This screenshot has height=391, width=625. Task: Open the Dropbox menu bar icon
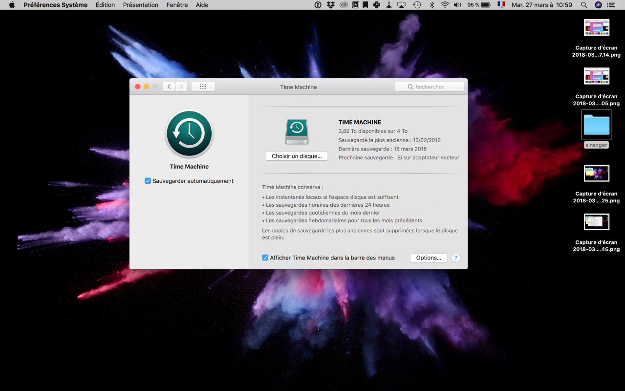click(x=331, y=5)
